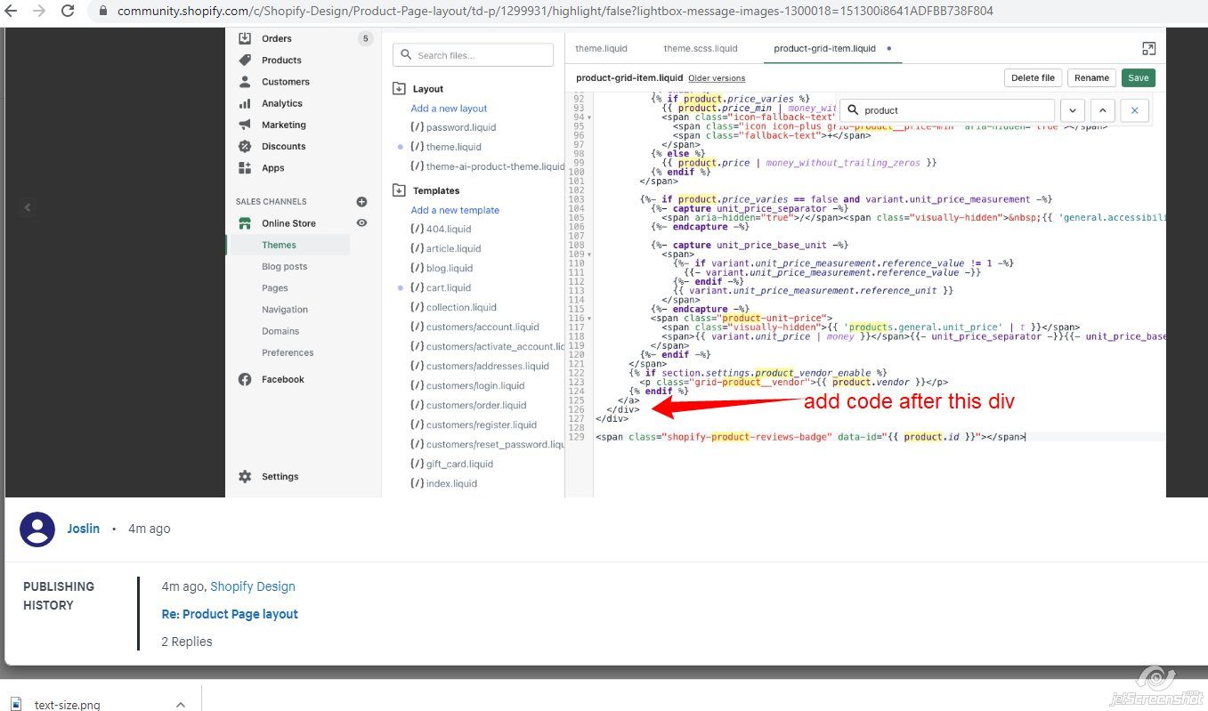The image size is (1208, 711).
Task: Click the Discounts badge icon
Action: pos(245,146)
